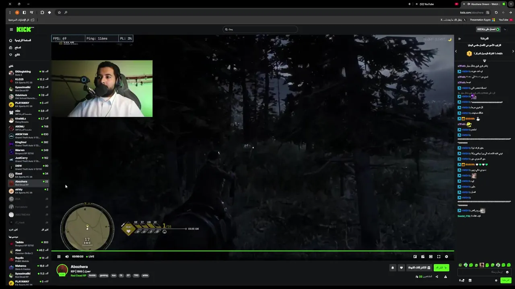
Task: Show previous leaderboard slide arrow
Action: (x=456, y=51)
